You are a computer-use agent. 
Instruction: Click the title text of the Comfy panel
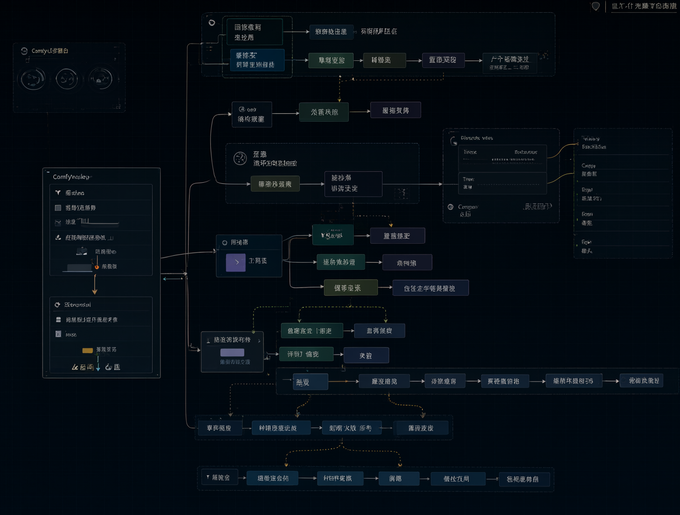click(72, 177)
